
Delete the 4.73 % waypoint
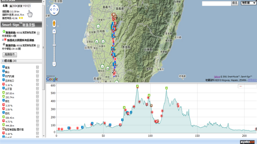(x=37, y=121)
